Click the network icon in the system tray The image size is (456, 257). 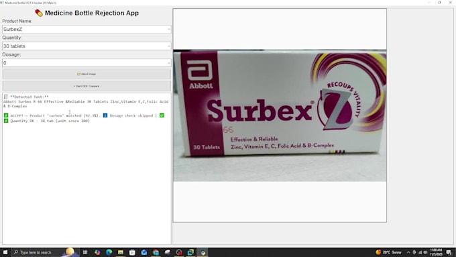420,252
